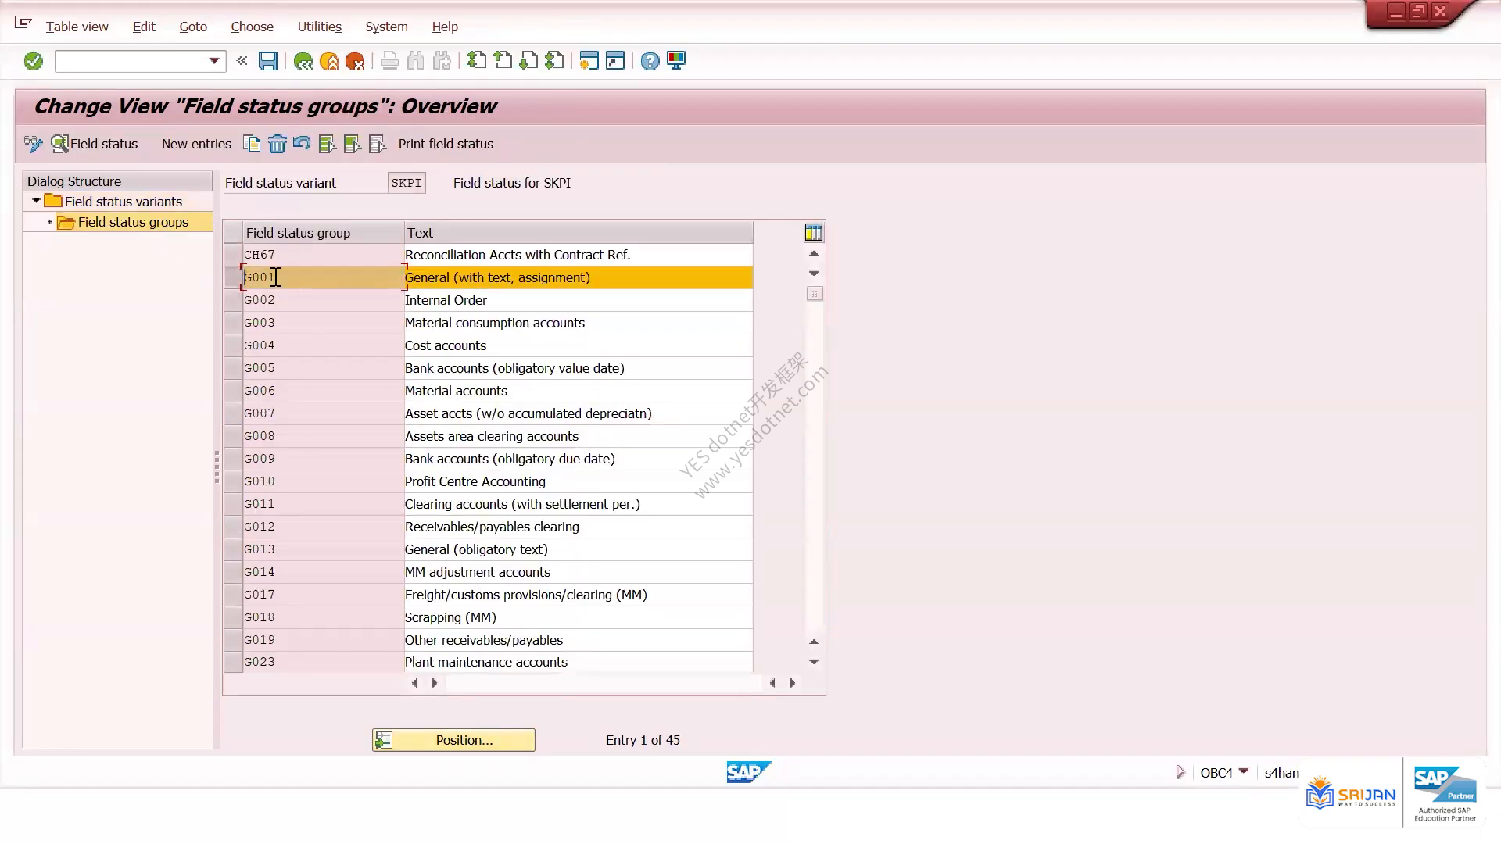
Task: Select the row checkbox for G002
Action: 233,300
